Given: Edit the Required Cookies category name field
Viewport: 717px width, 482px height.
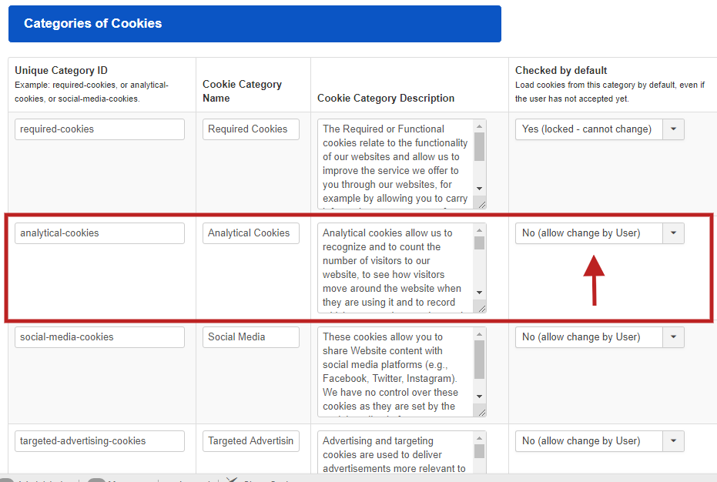Looking at the screenshot, I should coord(251,129).
